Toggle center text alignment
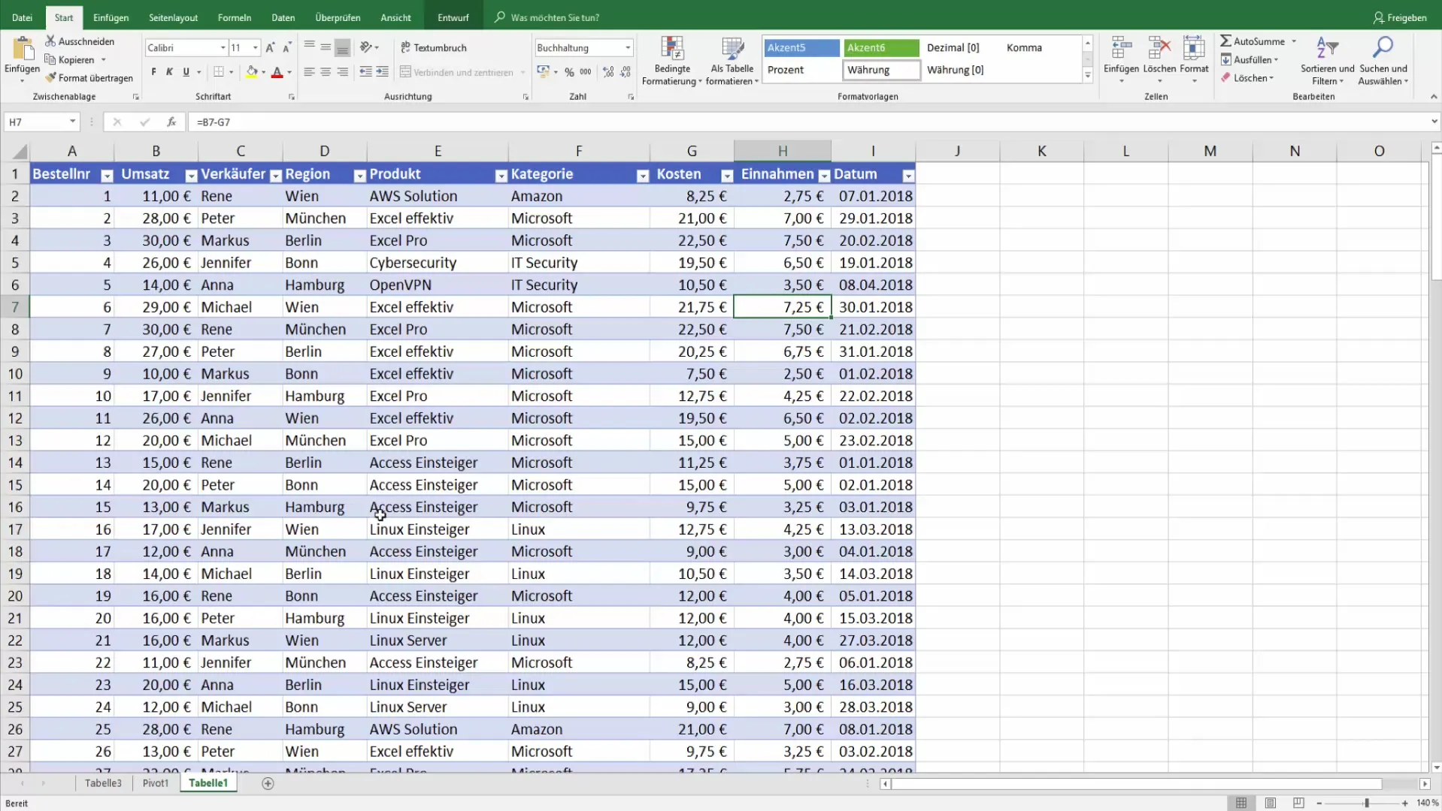The image size is (1442, 811). tap(326, 72)
